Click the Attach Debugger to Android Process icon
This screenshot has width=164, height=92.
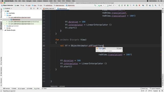(137, 5)
